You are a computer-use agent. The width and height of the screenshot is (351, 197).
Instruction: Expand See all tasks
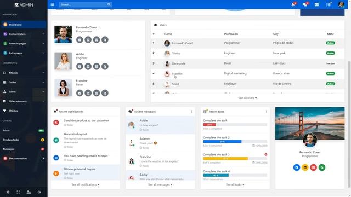coord(235,184)
